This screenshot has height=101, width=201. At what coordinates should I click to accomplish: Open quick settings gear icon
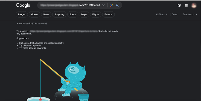point(179,5)
